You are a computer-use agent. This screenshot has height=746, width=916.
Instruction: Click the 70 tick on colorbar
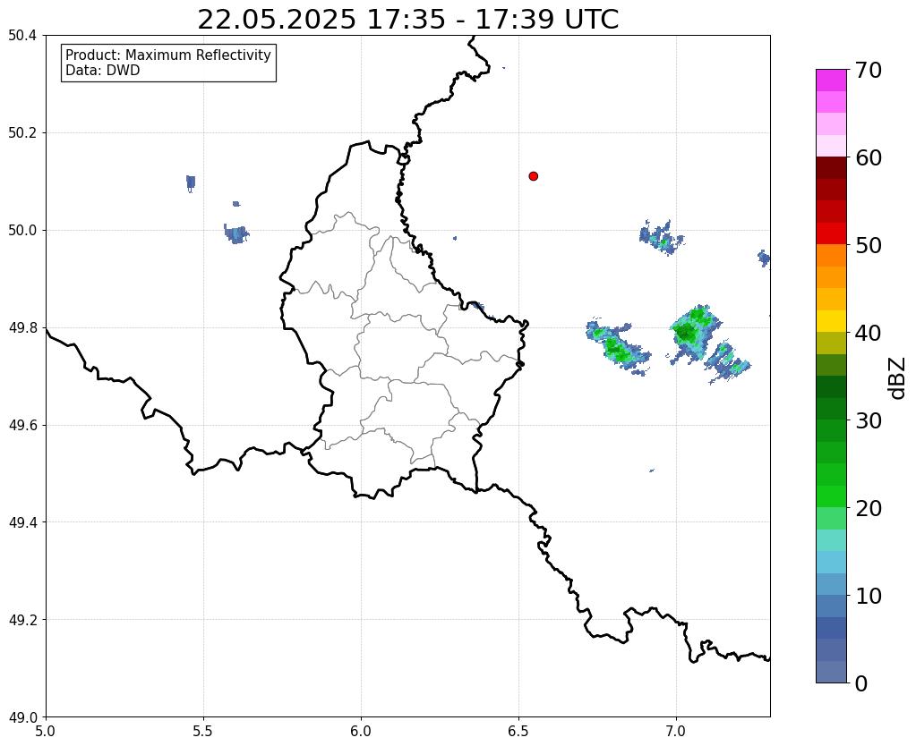point(869,70)
